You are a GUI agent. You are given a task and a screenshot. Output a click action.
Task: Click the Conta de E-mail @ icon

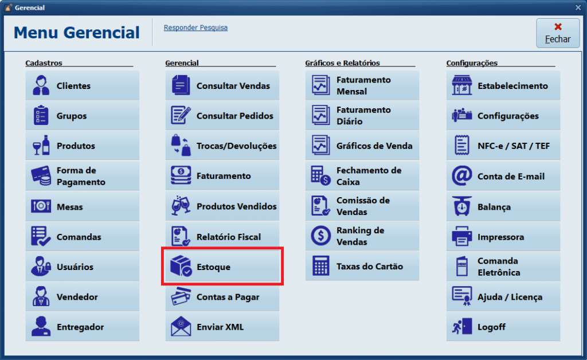coord(461,177)
